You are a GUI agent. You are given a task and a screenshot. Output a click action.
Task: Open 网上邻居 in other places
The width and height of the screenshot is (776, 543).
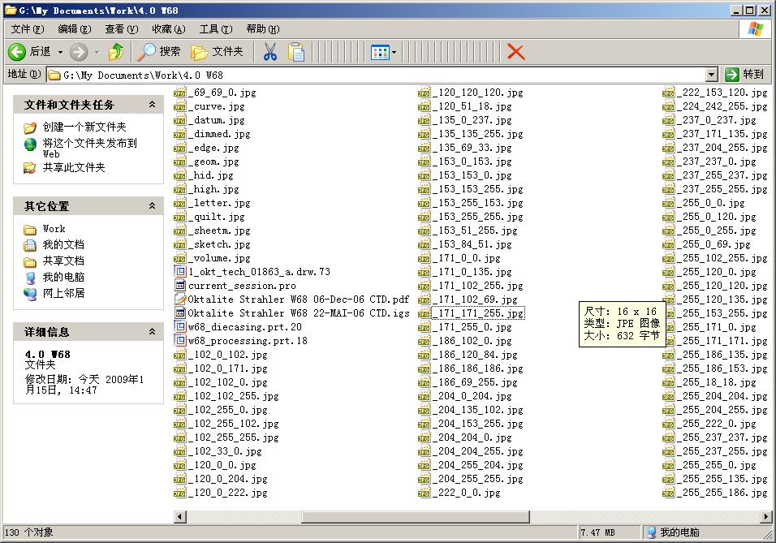[63, 293]
